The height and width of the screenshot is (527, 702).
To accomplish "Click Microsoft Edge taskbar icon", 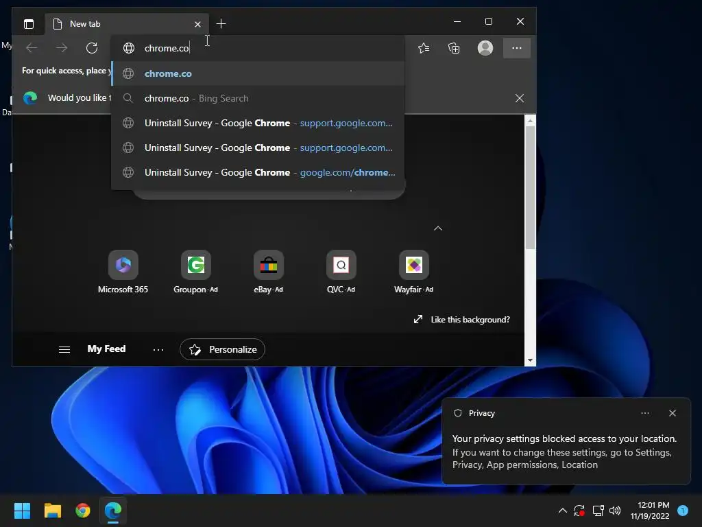I will pos(113,511).
